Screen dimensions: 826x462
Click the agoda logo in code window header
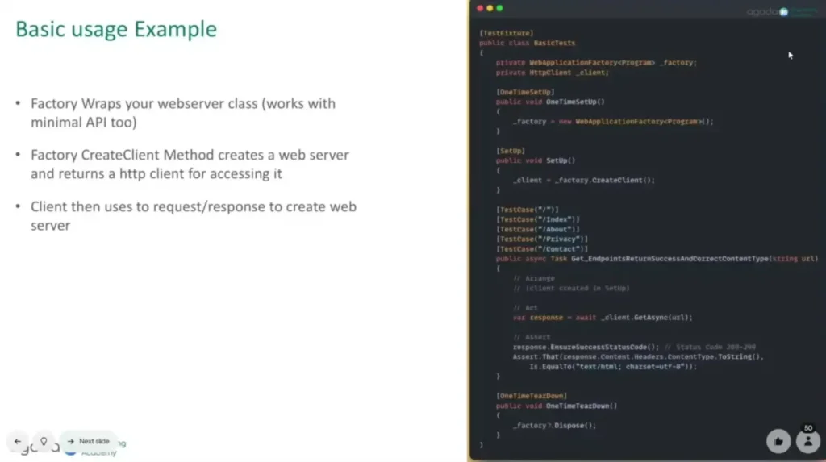[761, 11]
